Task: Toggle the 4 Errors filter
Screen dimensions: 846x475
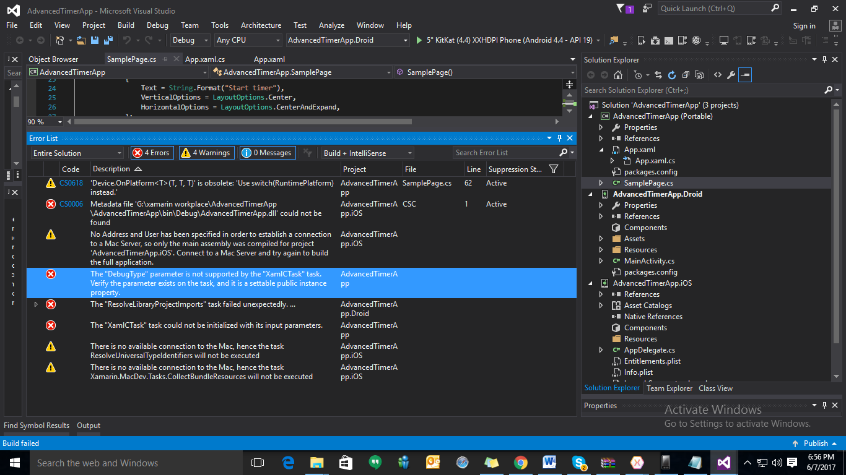Action: coord(152,153)
